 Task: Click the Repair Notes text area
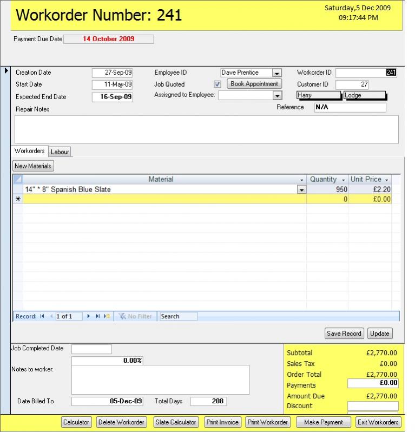pos(207,129)
